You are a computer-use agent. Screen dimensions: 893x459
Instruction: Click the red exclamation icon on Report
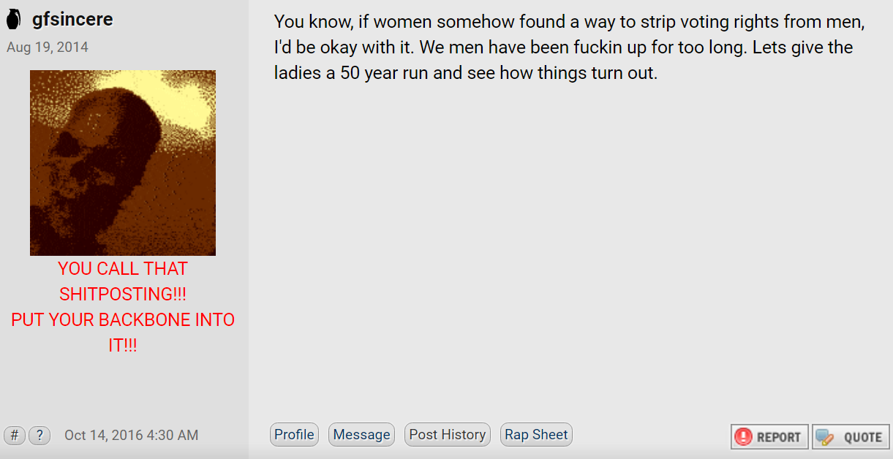(x=744, y=437)
